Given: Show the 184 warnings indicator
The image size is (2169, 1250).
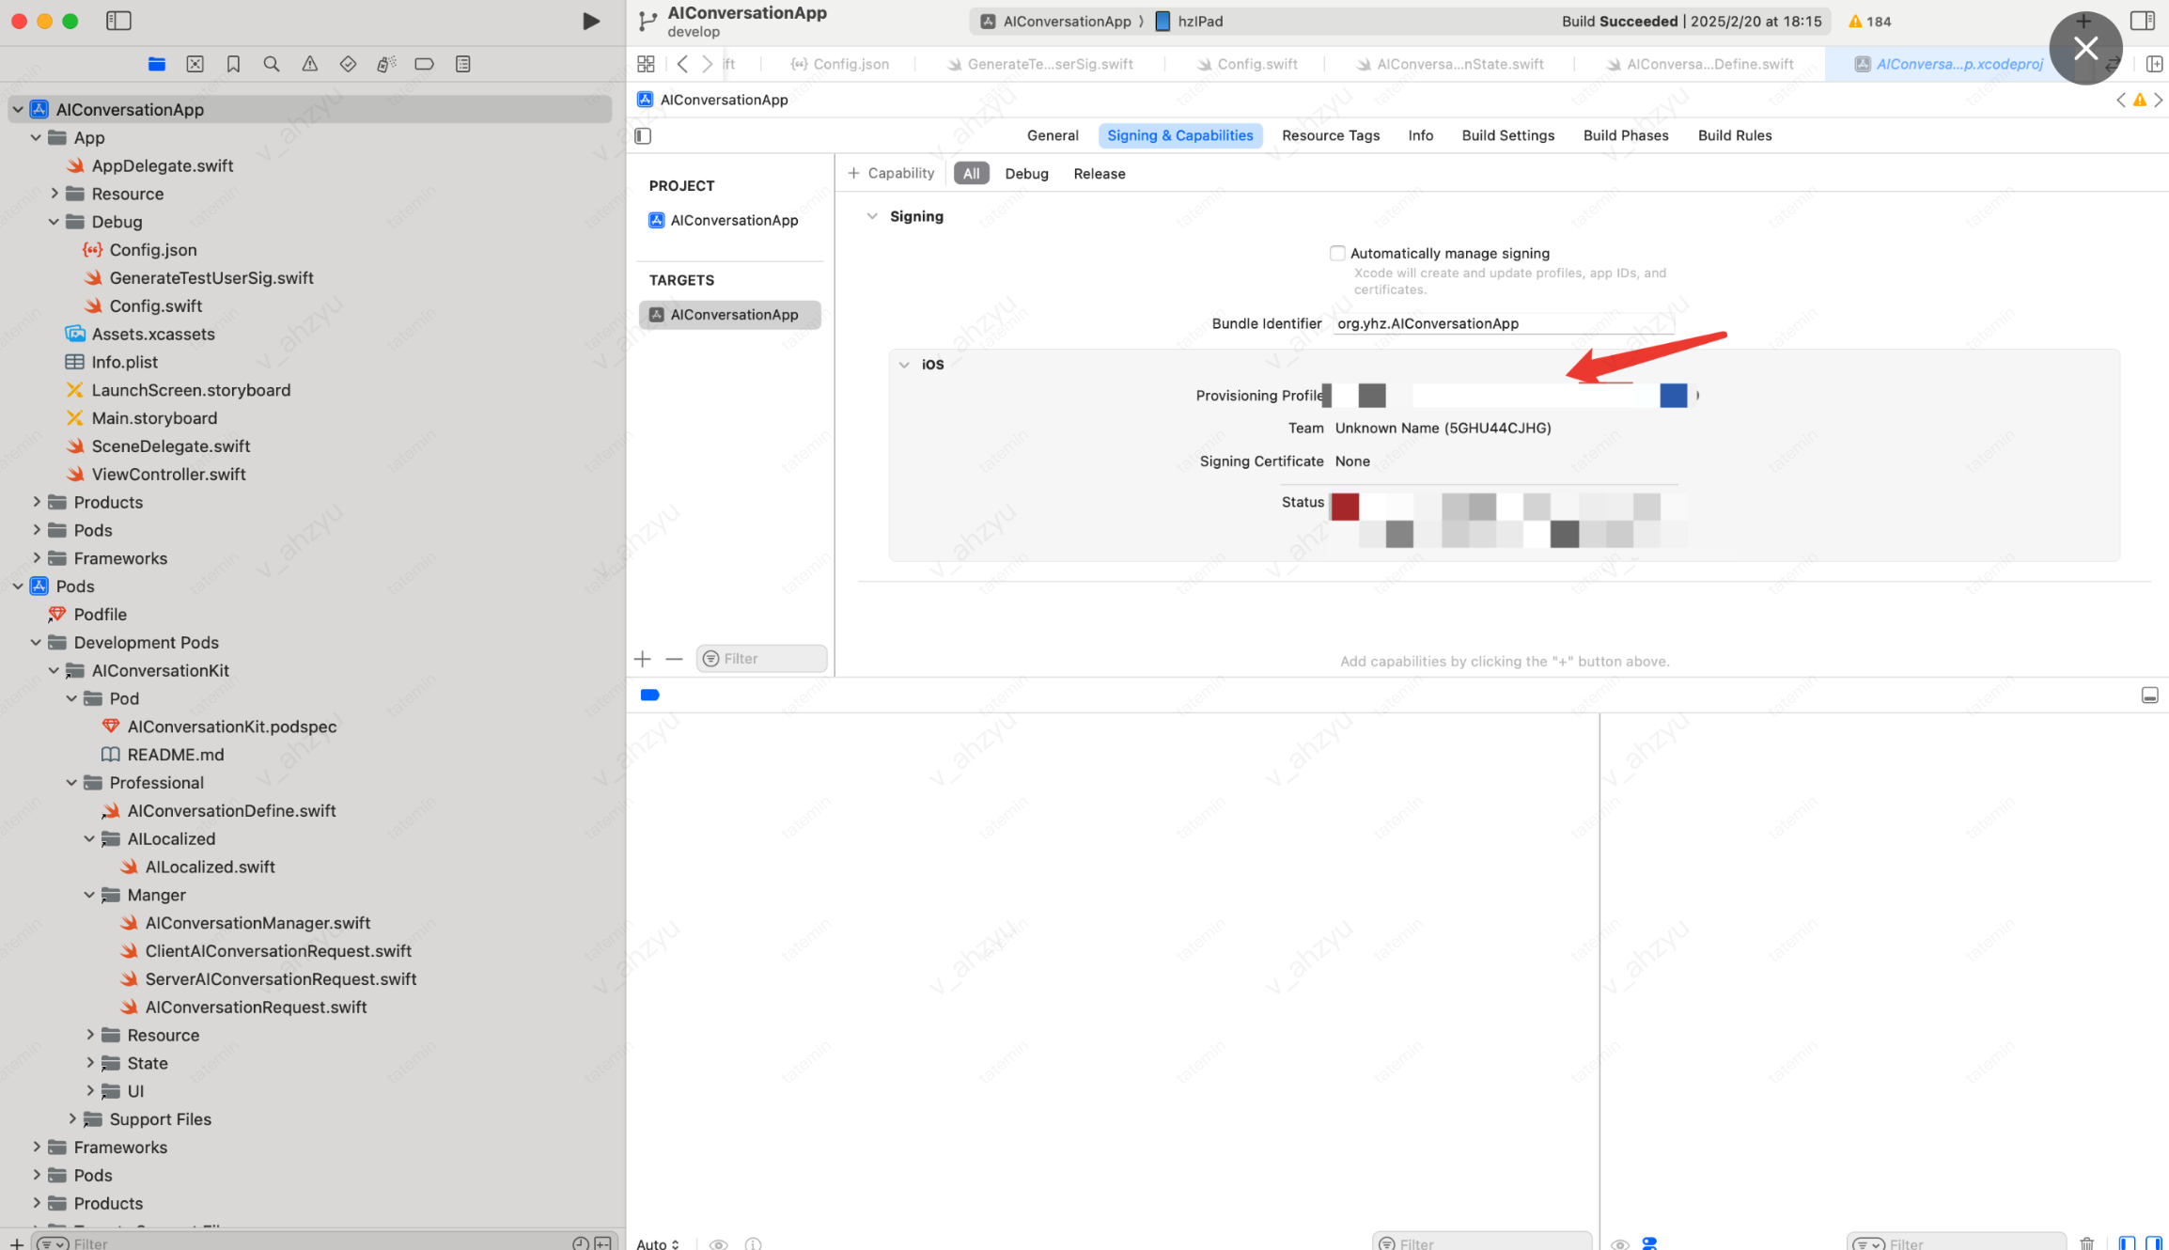Looking at the screenshot, I should click(x=1870, y=22).
